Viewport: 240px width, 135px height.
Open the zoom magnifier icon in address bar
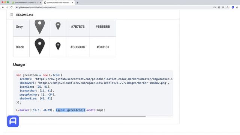[x=223, y=7]
